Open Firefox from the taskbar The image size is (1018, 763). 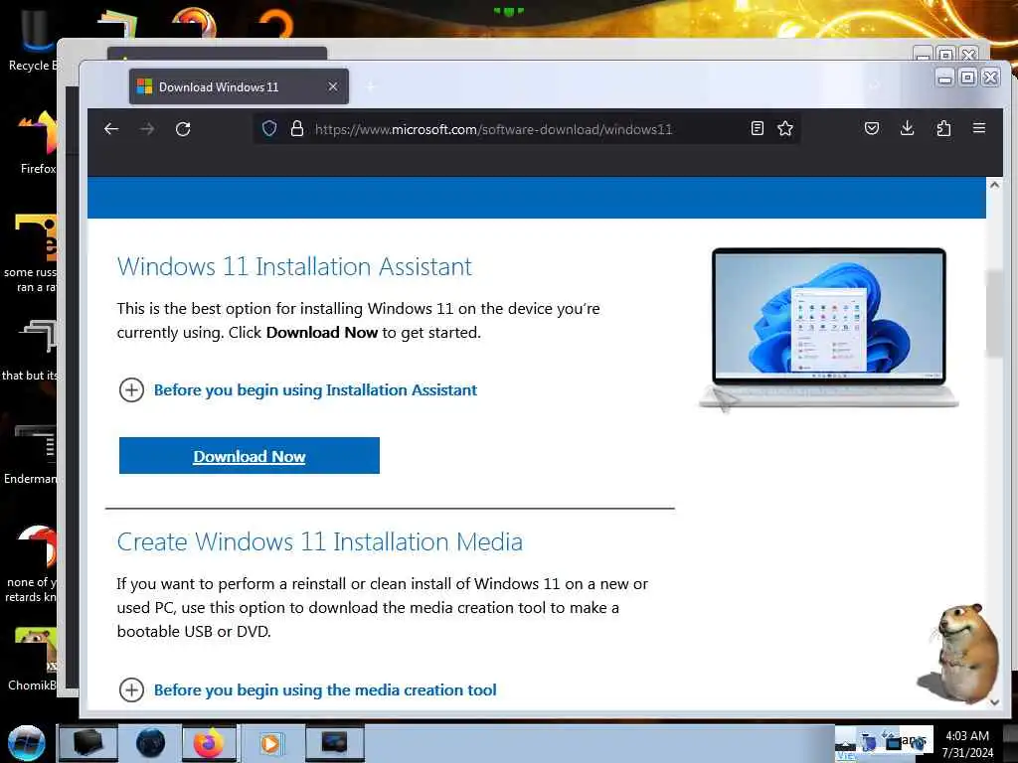209,743
